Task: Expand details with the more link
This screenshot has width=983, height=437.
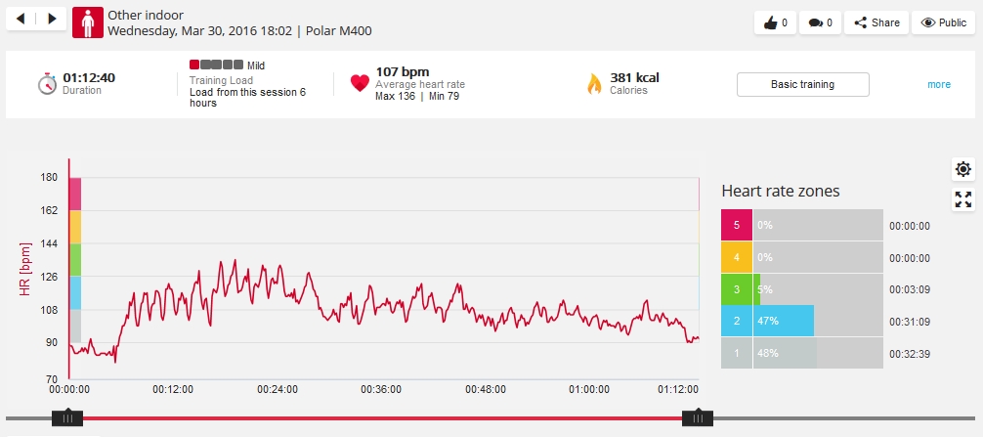Action: click(938, 84)
